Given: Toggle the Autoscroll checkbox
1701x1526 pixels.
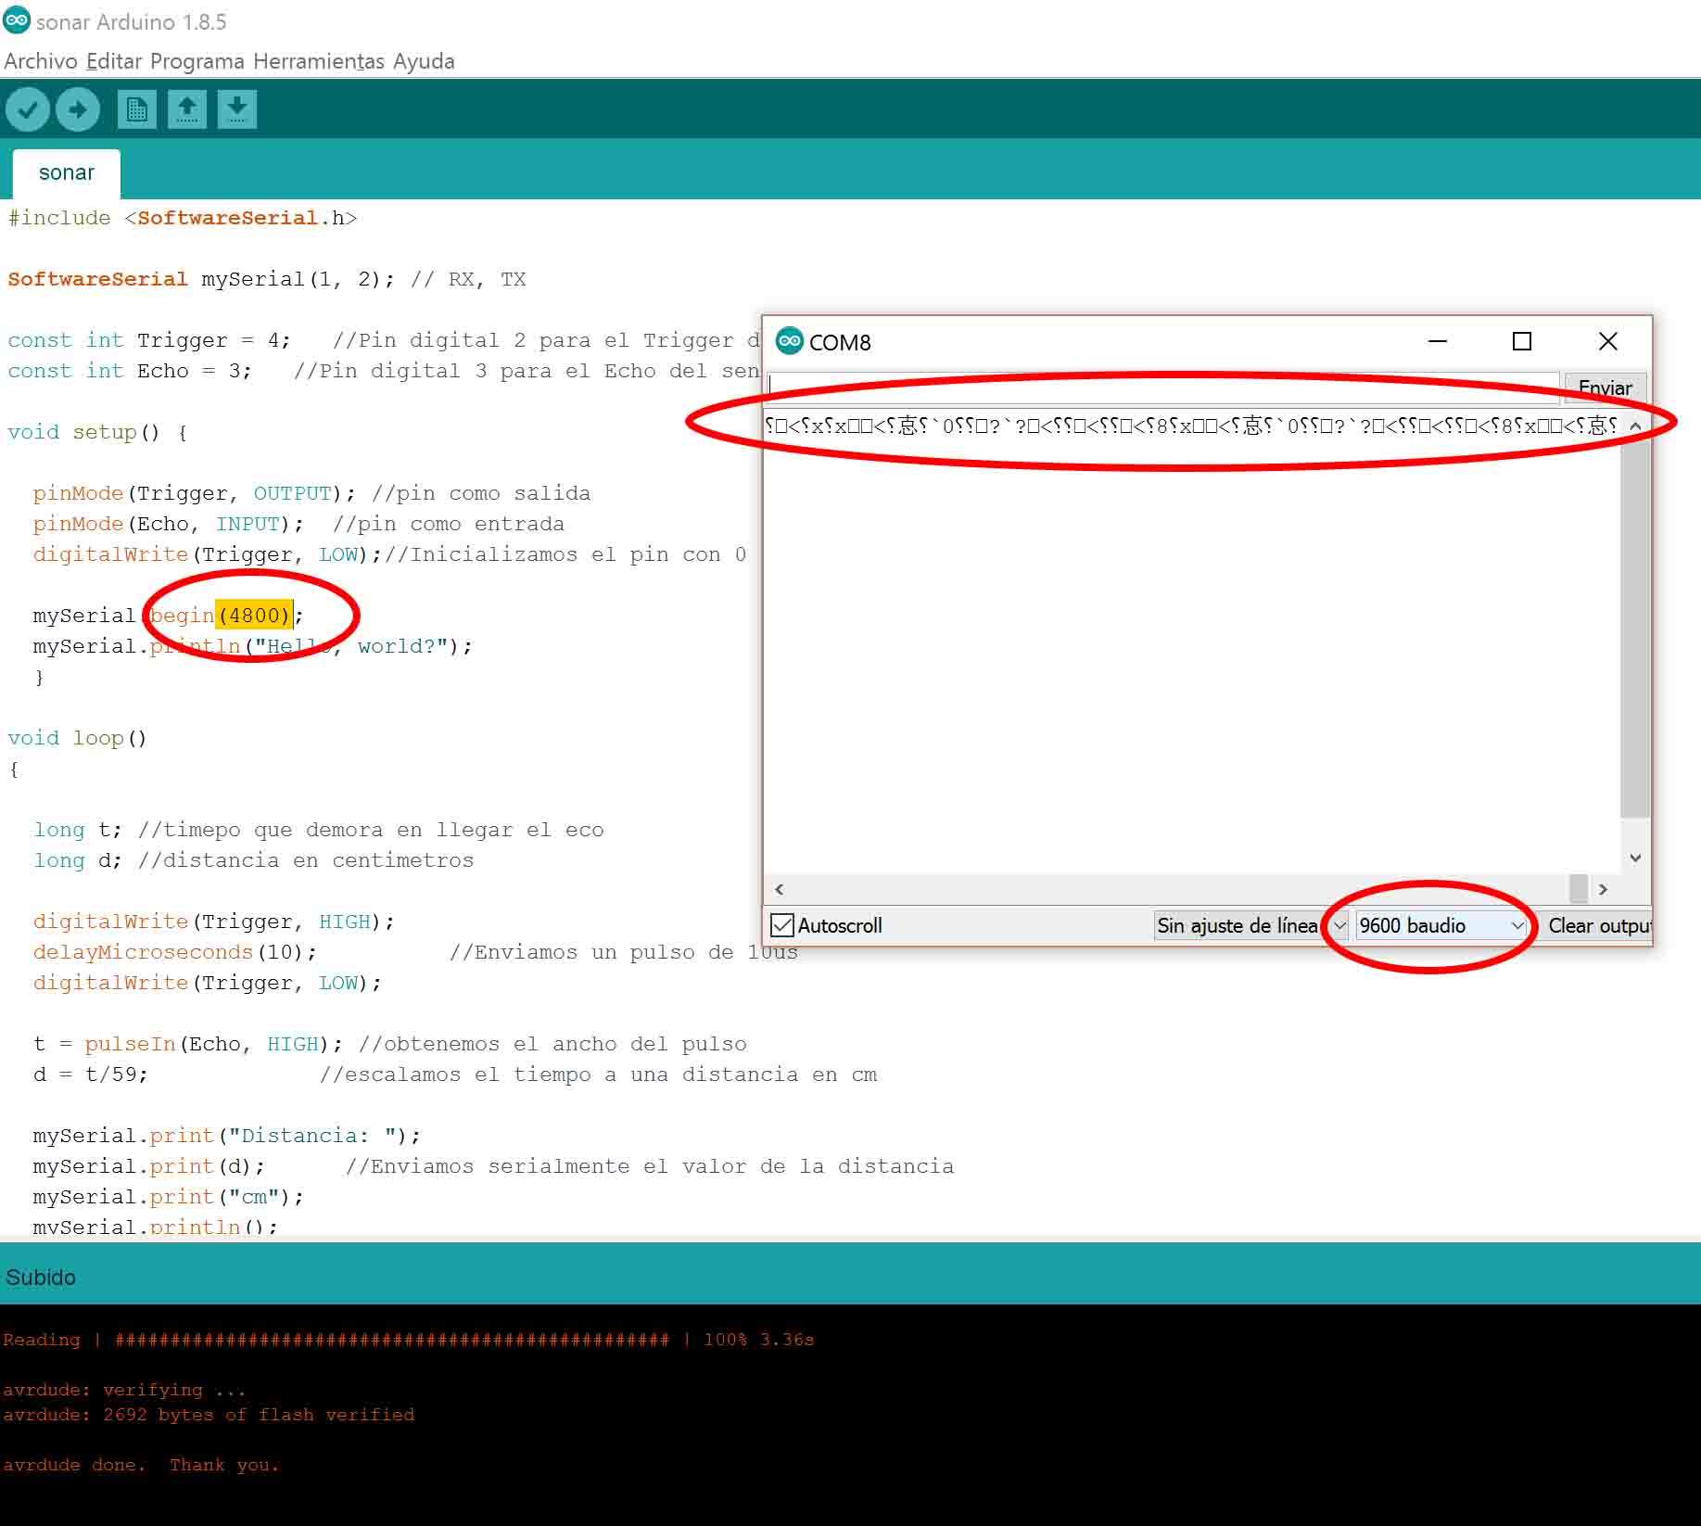Looking at the screenshot, I should coord(782,925).
